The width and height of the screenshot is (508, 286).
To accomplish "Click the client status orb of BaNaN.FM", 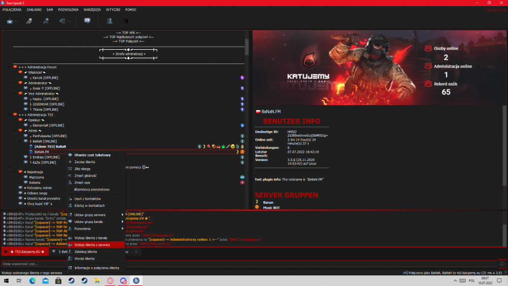I will [x=31, y=151].
